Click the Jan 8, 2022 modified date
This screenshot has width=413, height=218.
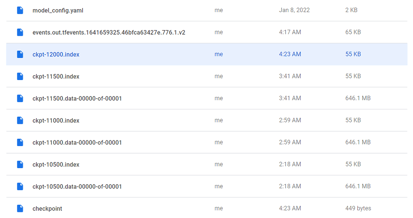(x=294, y=10)
